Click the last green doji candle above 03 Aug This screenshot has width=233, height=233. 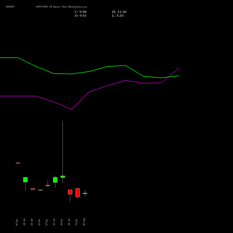coord(85,193)
